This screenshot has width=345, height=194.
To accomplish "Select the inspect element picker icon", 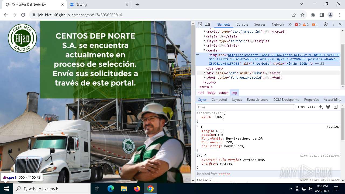I will tap(200, 24).
